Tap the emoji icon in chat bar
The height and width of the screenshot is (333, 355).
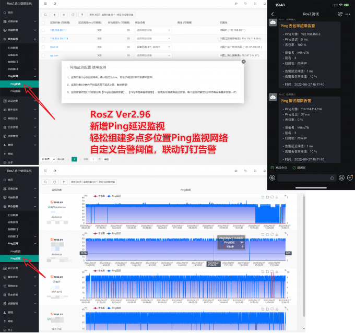pyautogui.click(x=341, y=178)
